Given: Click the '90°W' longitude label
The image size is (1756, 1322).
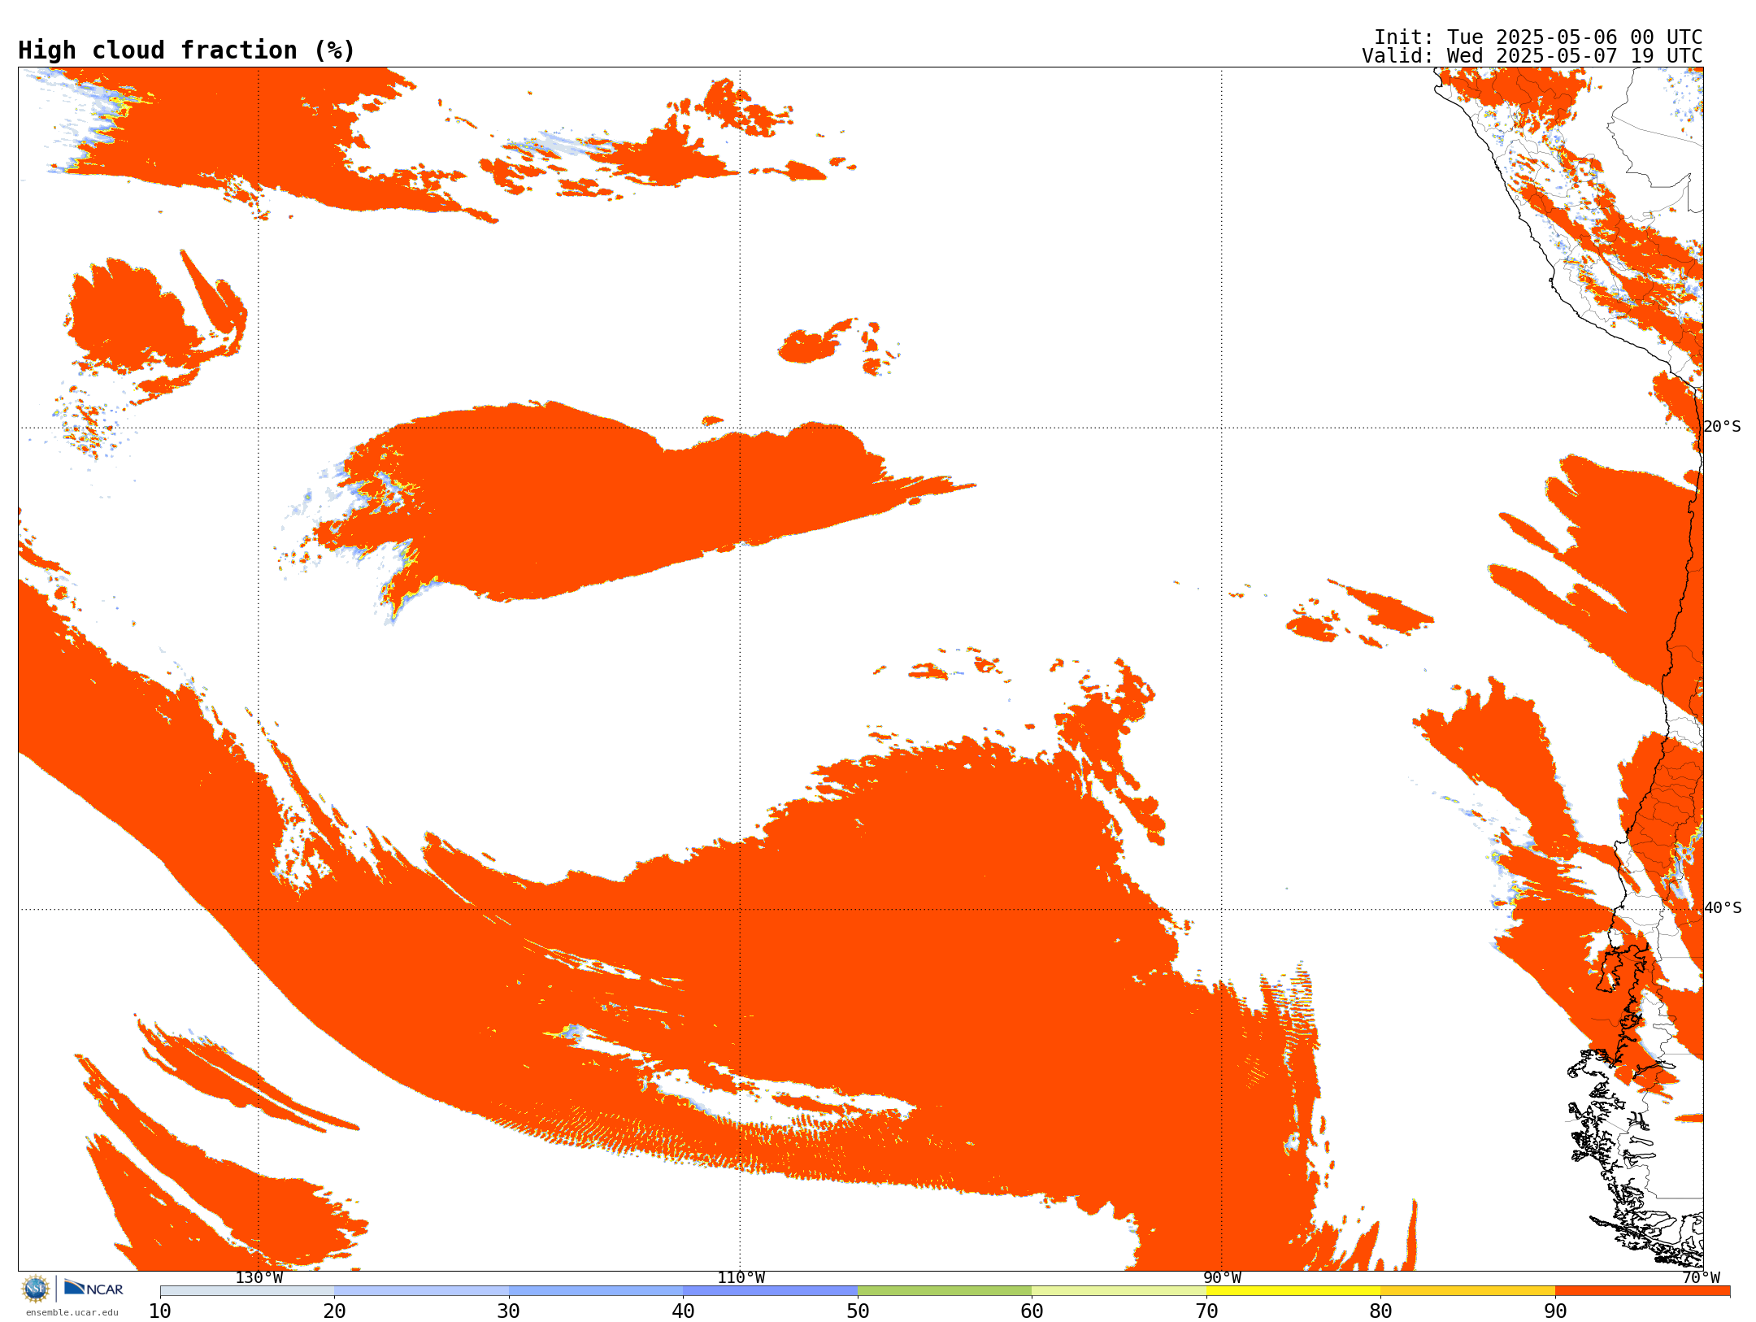Looking at the screenshot, I should point(1222,1278).
